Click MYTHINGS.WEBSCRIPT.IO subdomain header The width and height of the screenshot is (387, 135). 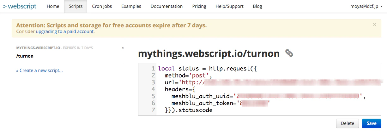[38, 48]
